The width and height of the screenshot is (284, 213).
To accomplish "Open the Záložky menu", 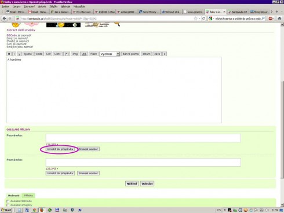I will pos(53,6).
